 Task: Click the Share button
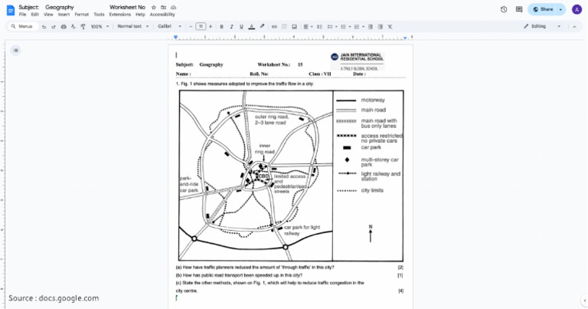(544, 9)
